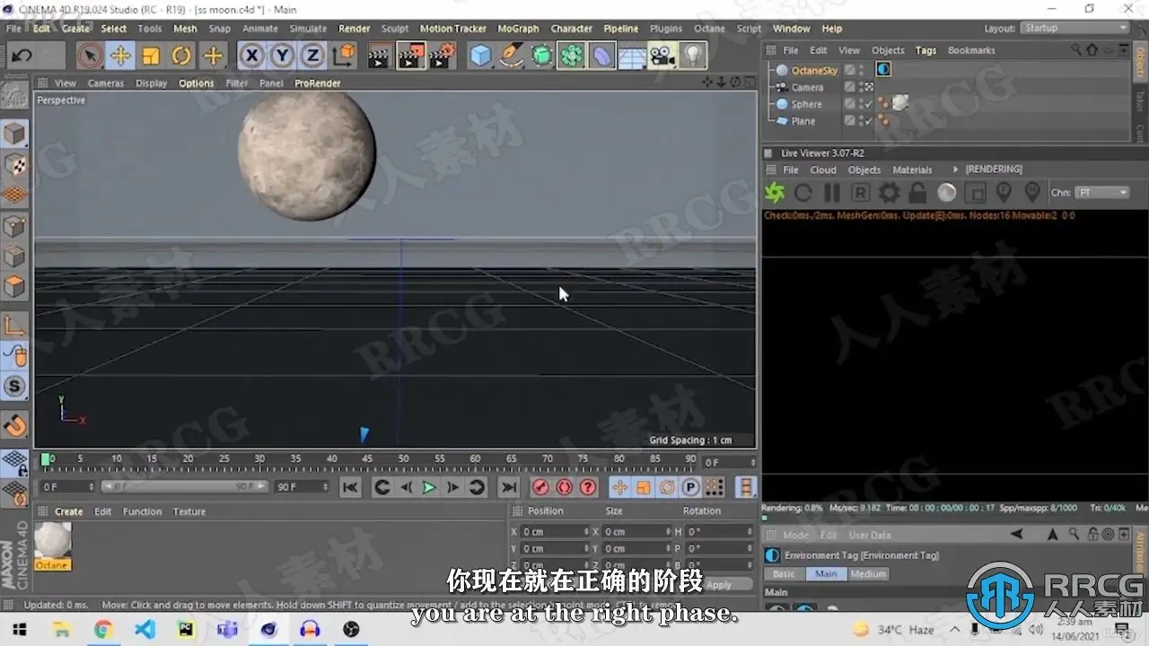The height and width of the screenshot is (646, 1149).
Task: Open Edit Render Settings clapperboard with gear
Action: pyautogui.click(x=442, y=57)
